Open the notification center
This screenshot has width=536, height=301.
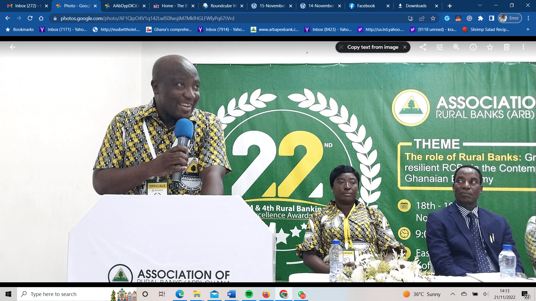[525, 295]
